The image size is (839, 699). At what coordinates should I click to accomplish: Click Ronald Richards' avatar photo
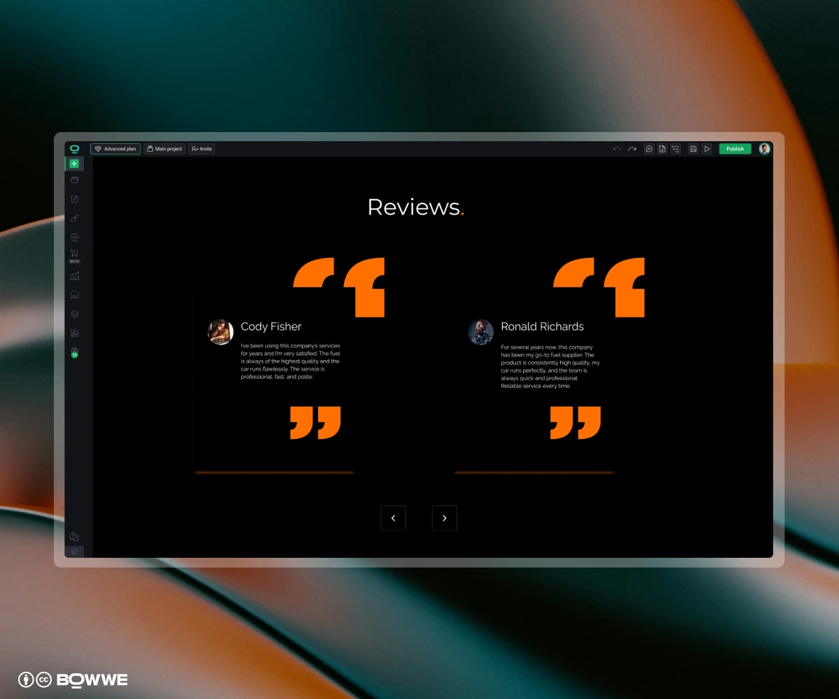point(480,332)
